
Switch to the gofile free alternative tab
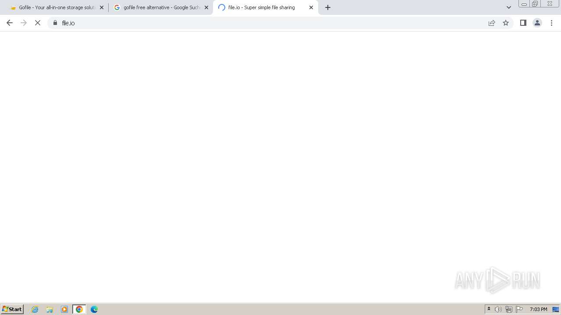pos(161,7)
